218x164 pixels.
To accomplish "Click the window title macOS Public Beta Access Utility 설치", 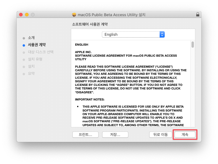I will tap(111, 15).
